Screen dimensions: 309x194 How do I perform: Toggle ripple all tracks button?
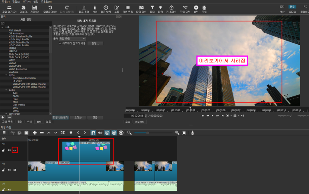[x=114, y=133]
